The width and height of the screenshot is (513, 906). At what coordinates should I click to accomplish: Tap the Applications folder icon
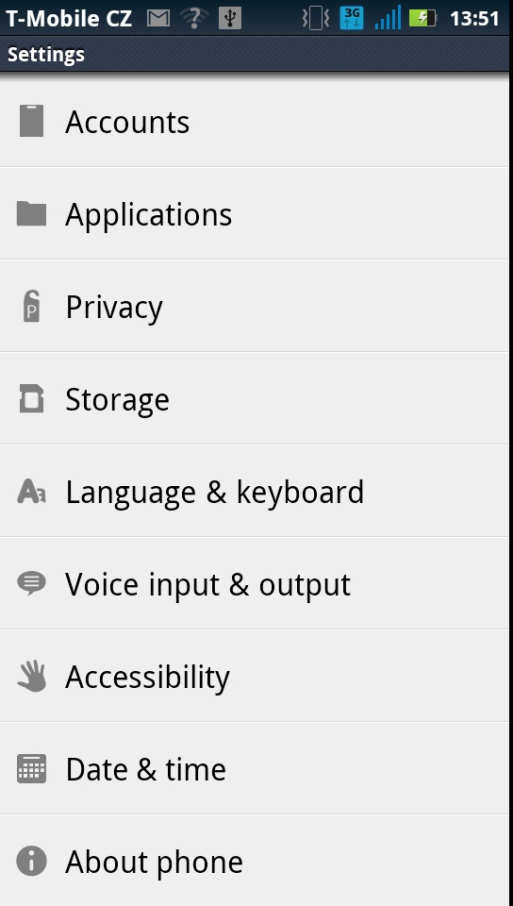(x=31, y=213)
